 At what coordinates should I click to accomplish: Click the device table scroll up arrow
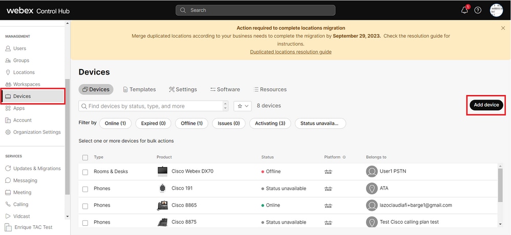tap(500, 166)
